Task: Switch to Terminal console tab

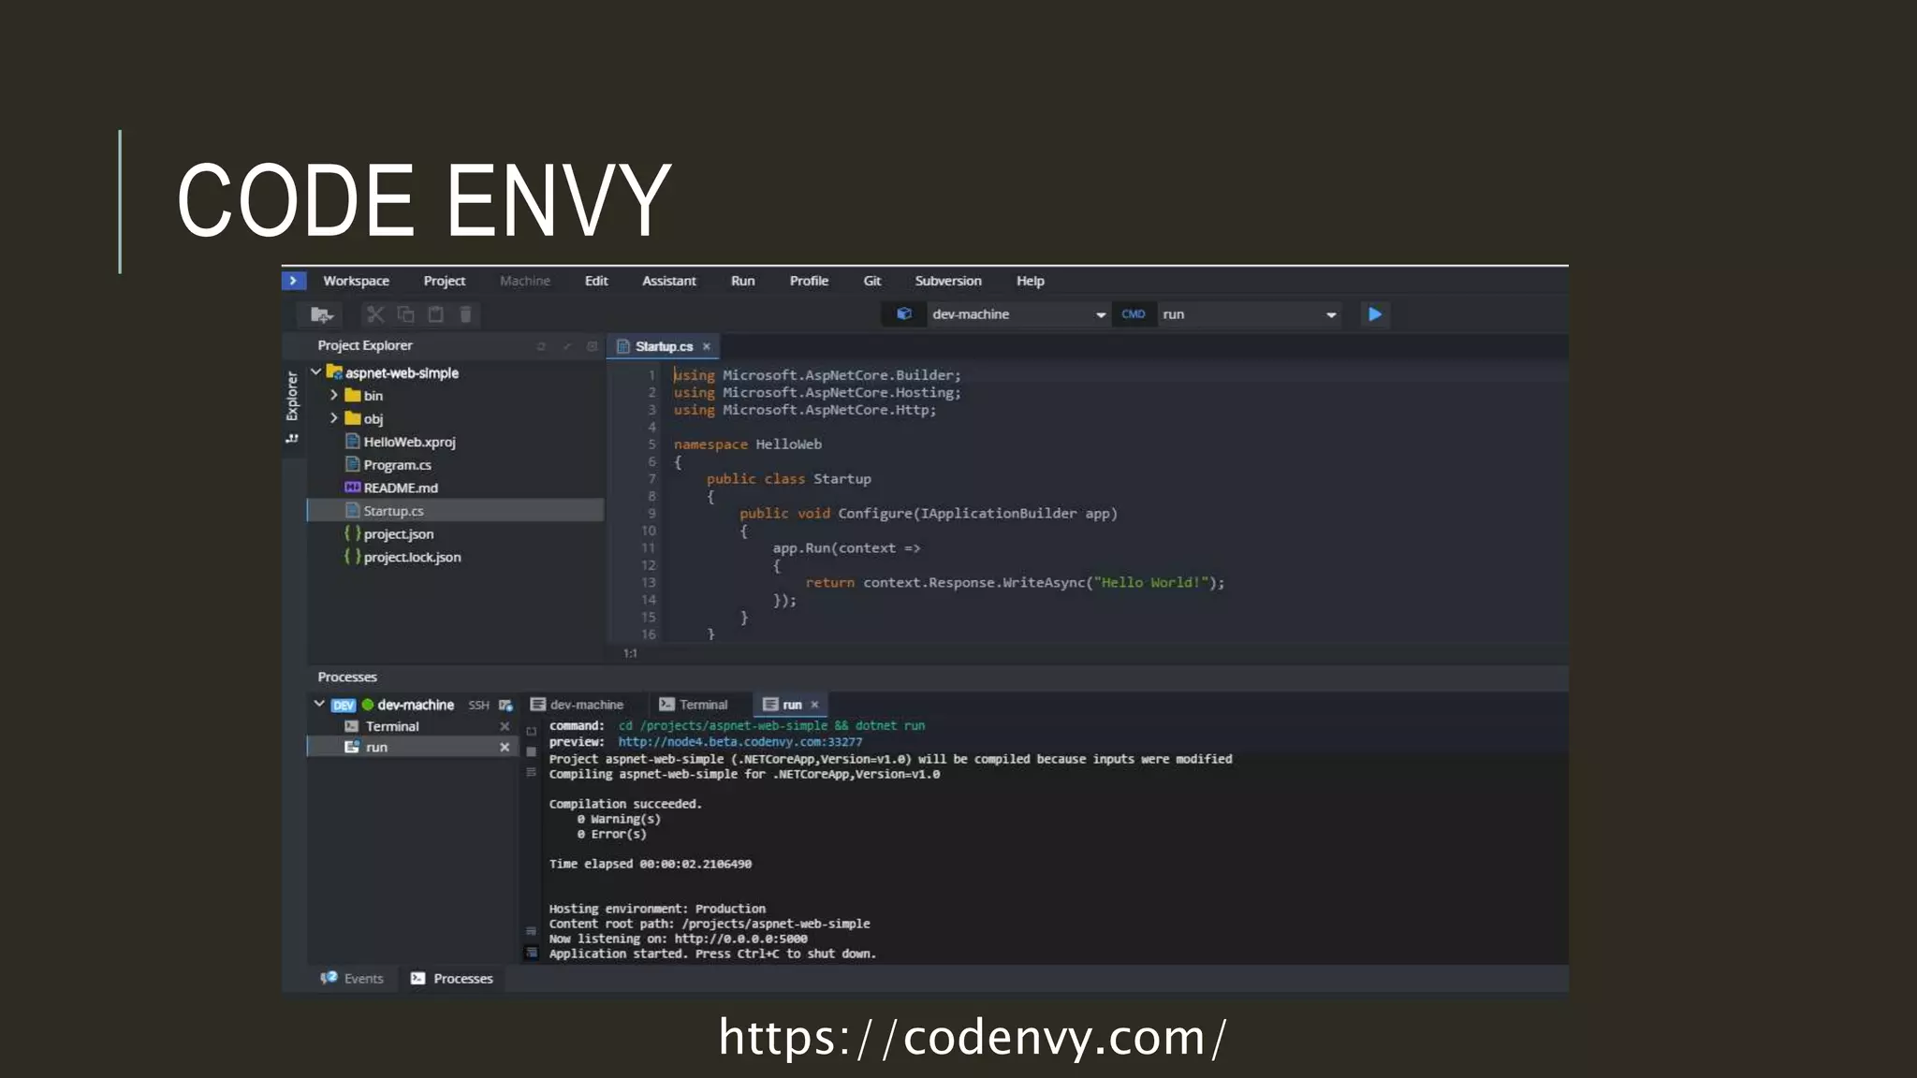Action: (x=693, y=705)
